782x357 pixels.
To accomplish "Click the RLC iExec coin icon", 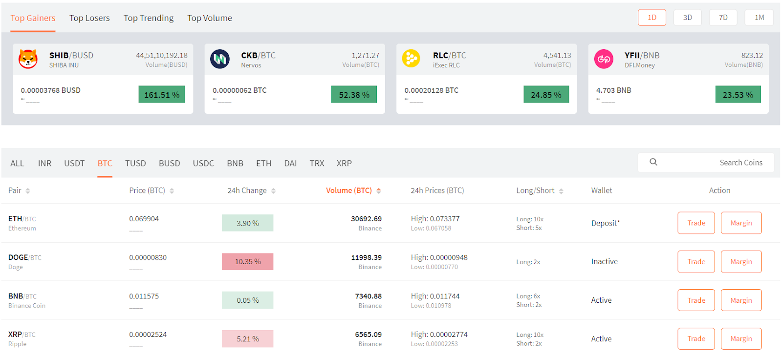I will (x=411, y=59).
